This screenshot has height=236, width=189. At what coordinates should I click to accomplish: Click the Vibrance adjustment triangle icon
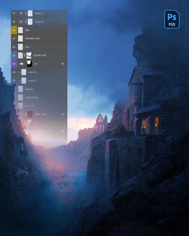pos(21,13)
